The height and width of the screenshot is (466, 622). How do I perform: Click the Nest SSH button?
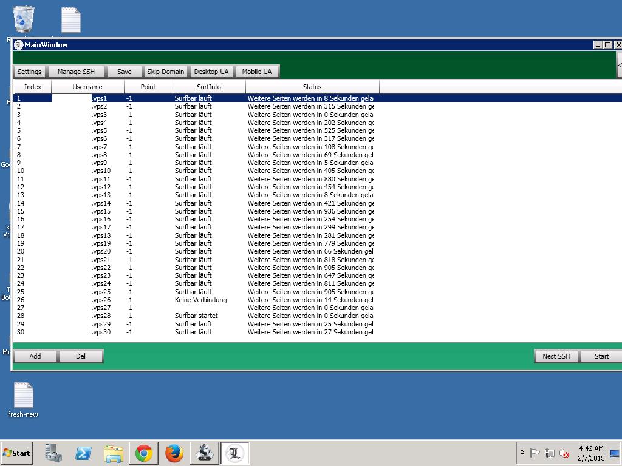coord(556,356)
